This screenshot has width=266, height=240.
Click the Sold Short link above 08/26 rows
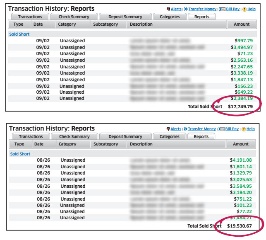pyautogui.click(x=20, y=154)
